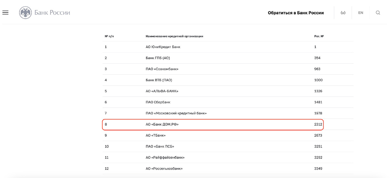390x178 pixels.
Task: Open the hamburger navigation menu
Action: (x=5, y=13)
